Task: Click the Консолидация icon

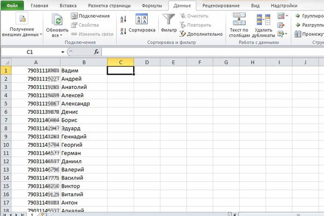Action: click(x=281, y=25)
